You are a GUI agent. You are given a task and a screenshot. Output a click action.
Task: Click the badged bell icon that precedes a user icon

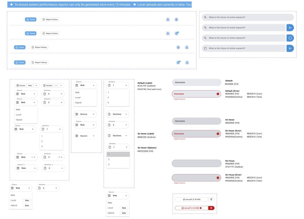pyautogui.click(x=178, y=62)
